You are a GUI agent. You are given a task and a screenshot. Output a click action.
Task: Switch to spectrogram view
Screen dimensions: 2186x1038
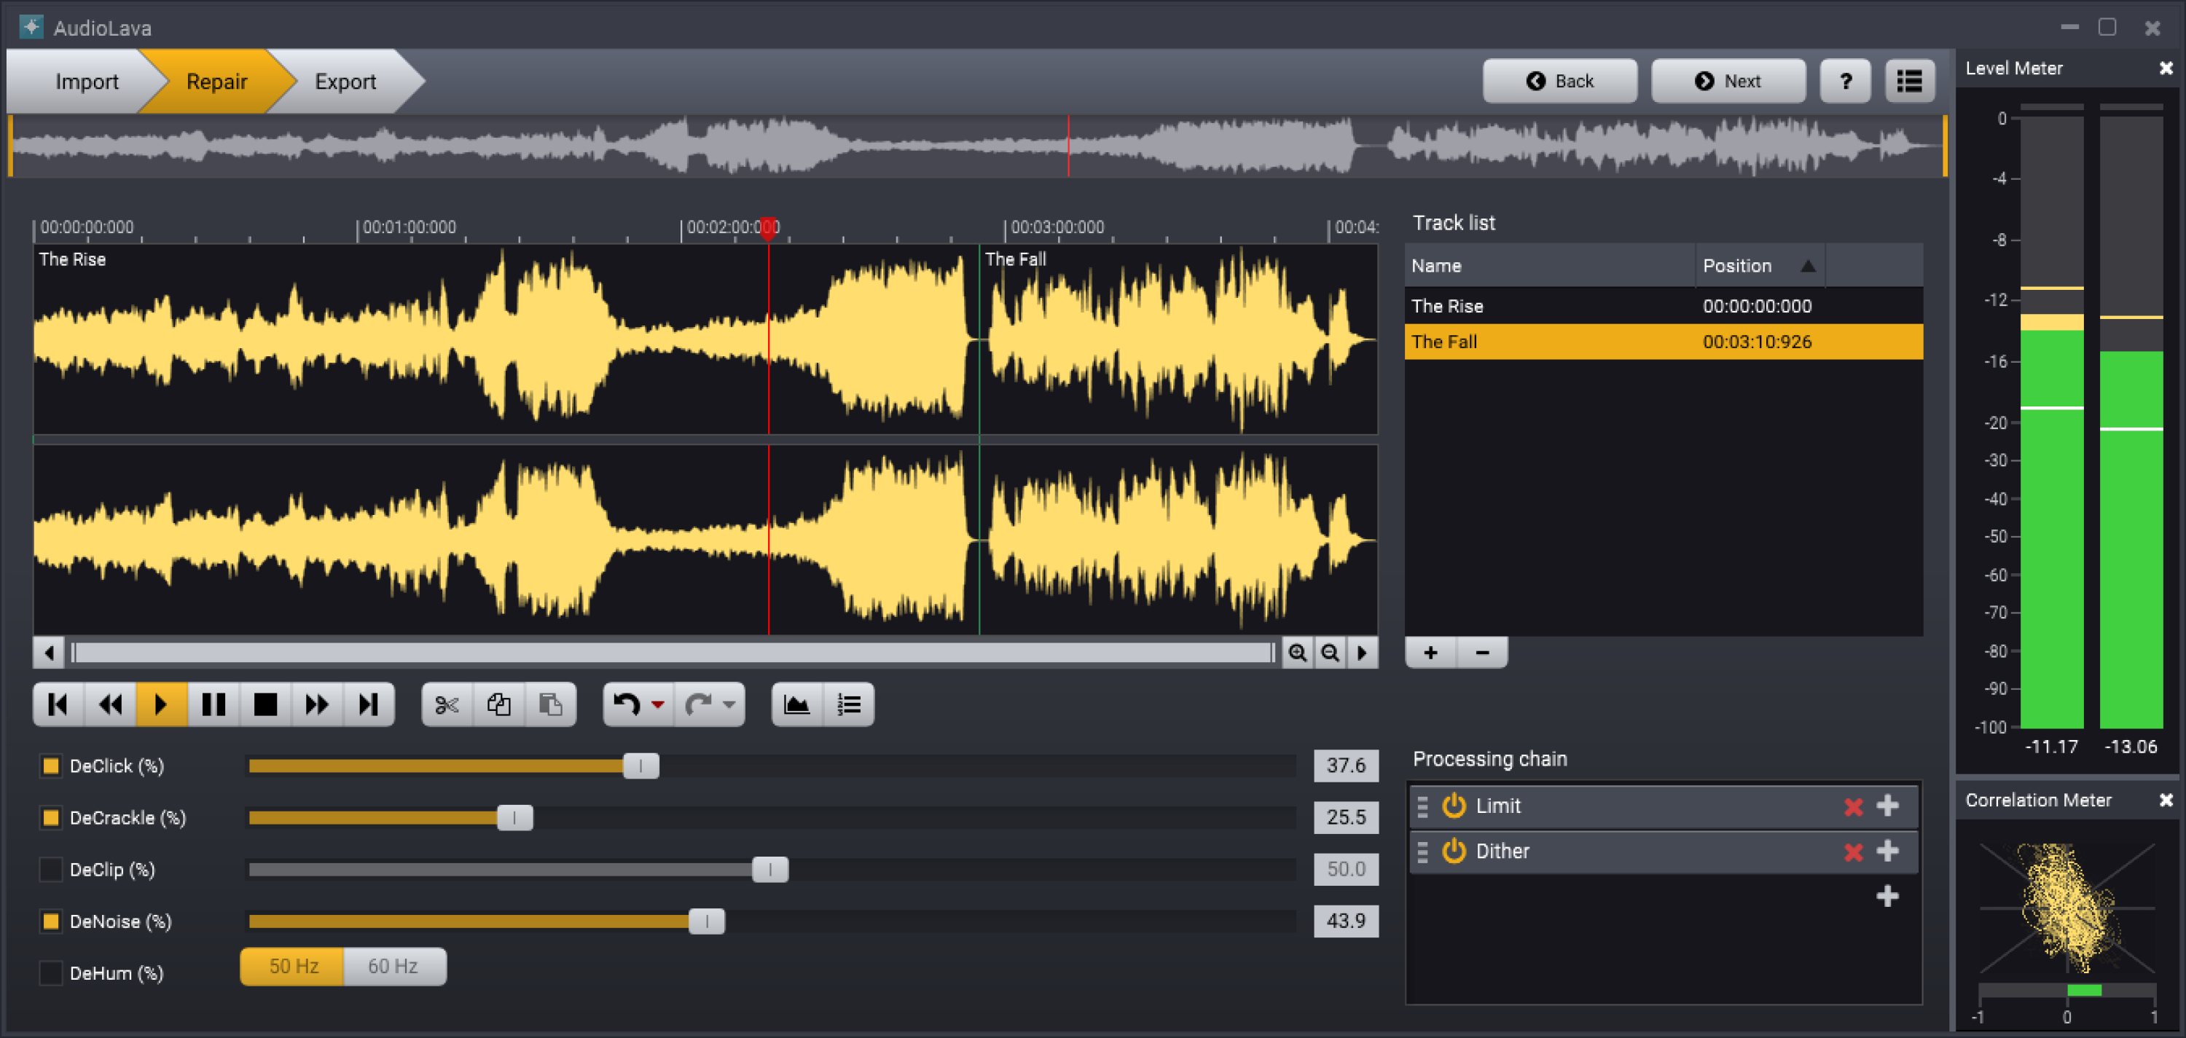(x=798, y=704)
